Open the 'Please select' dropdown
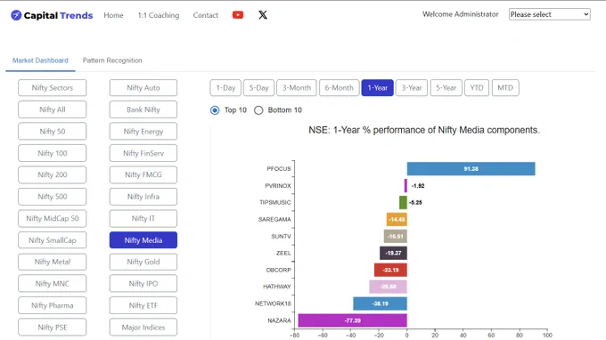This screenshot has width=606, height=340. 549,14
